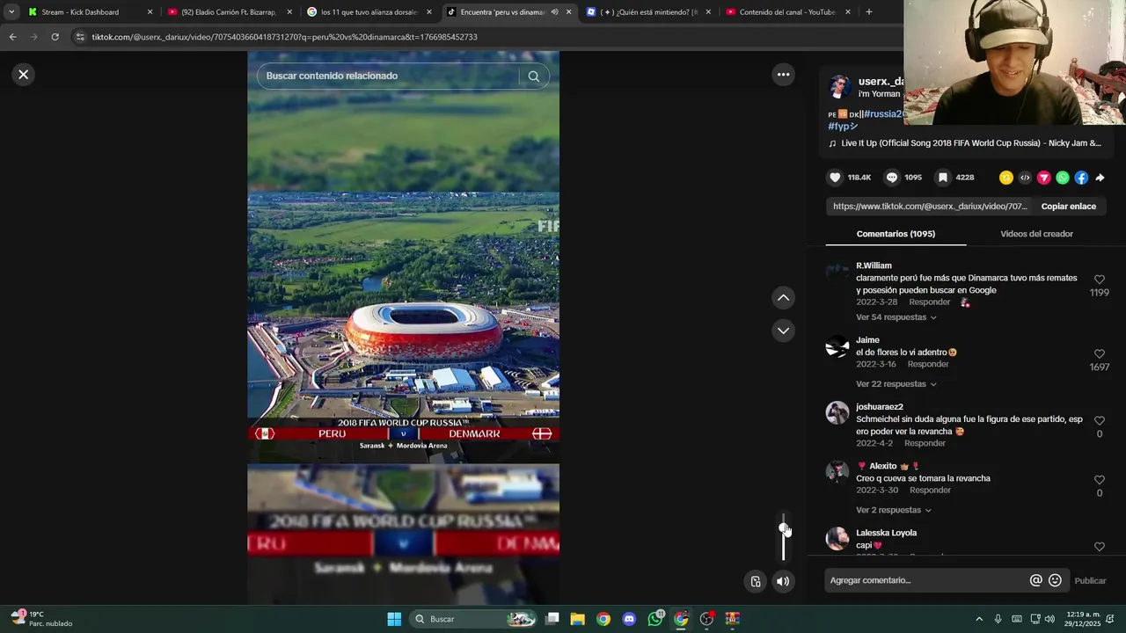
Task: Open the Windows Start menu
Action: pos(394,619)
